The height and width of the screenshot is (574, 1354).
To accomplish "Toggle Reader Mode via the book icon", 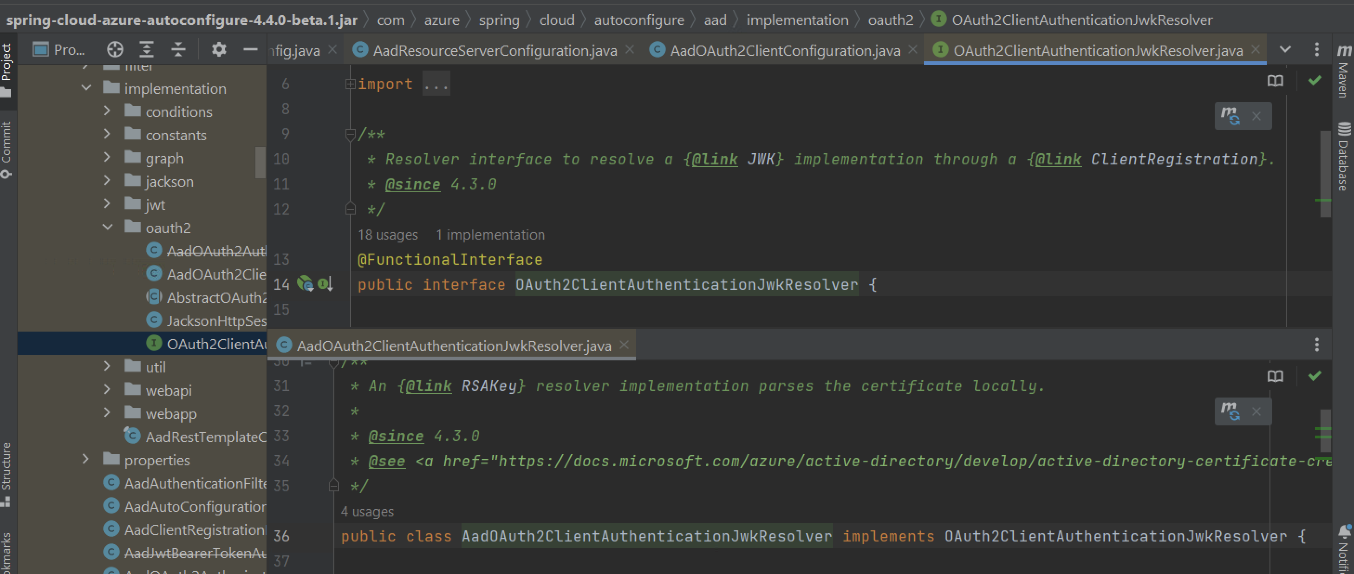I will point(1275,81).
